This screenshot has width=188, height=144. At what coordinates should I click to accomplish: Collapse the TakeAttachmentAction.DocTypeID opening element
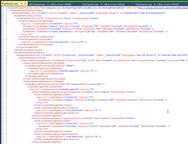pos(6,63)
